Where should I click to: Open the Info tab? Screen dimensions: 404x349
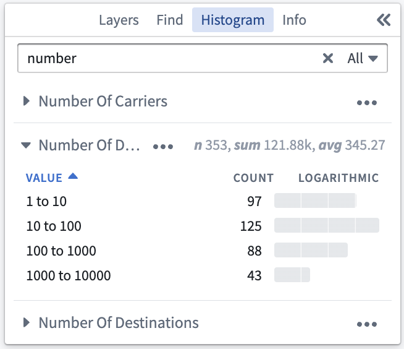coord(294,20)
